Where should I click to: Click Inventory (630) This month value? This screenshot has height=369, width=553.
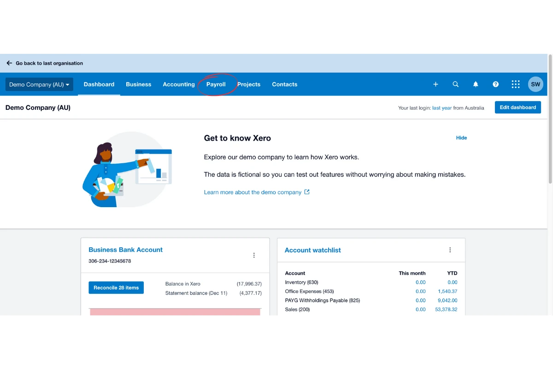coord(421,282)
